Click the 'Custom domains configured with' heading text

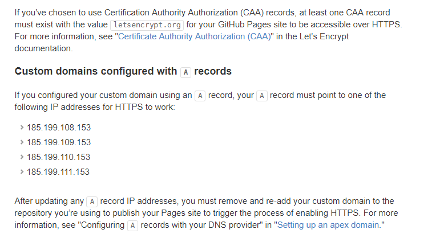tap(96, 71)
